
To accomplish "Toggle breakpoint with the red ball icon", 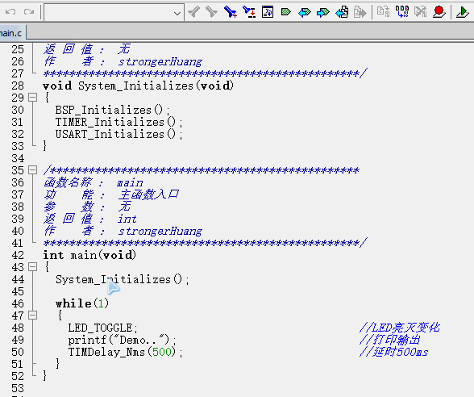I will pyautogui.click(x=439, y=12).
